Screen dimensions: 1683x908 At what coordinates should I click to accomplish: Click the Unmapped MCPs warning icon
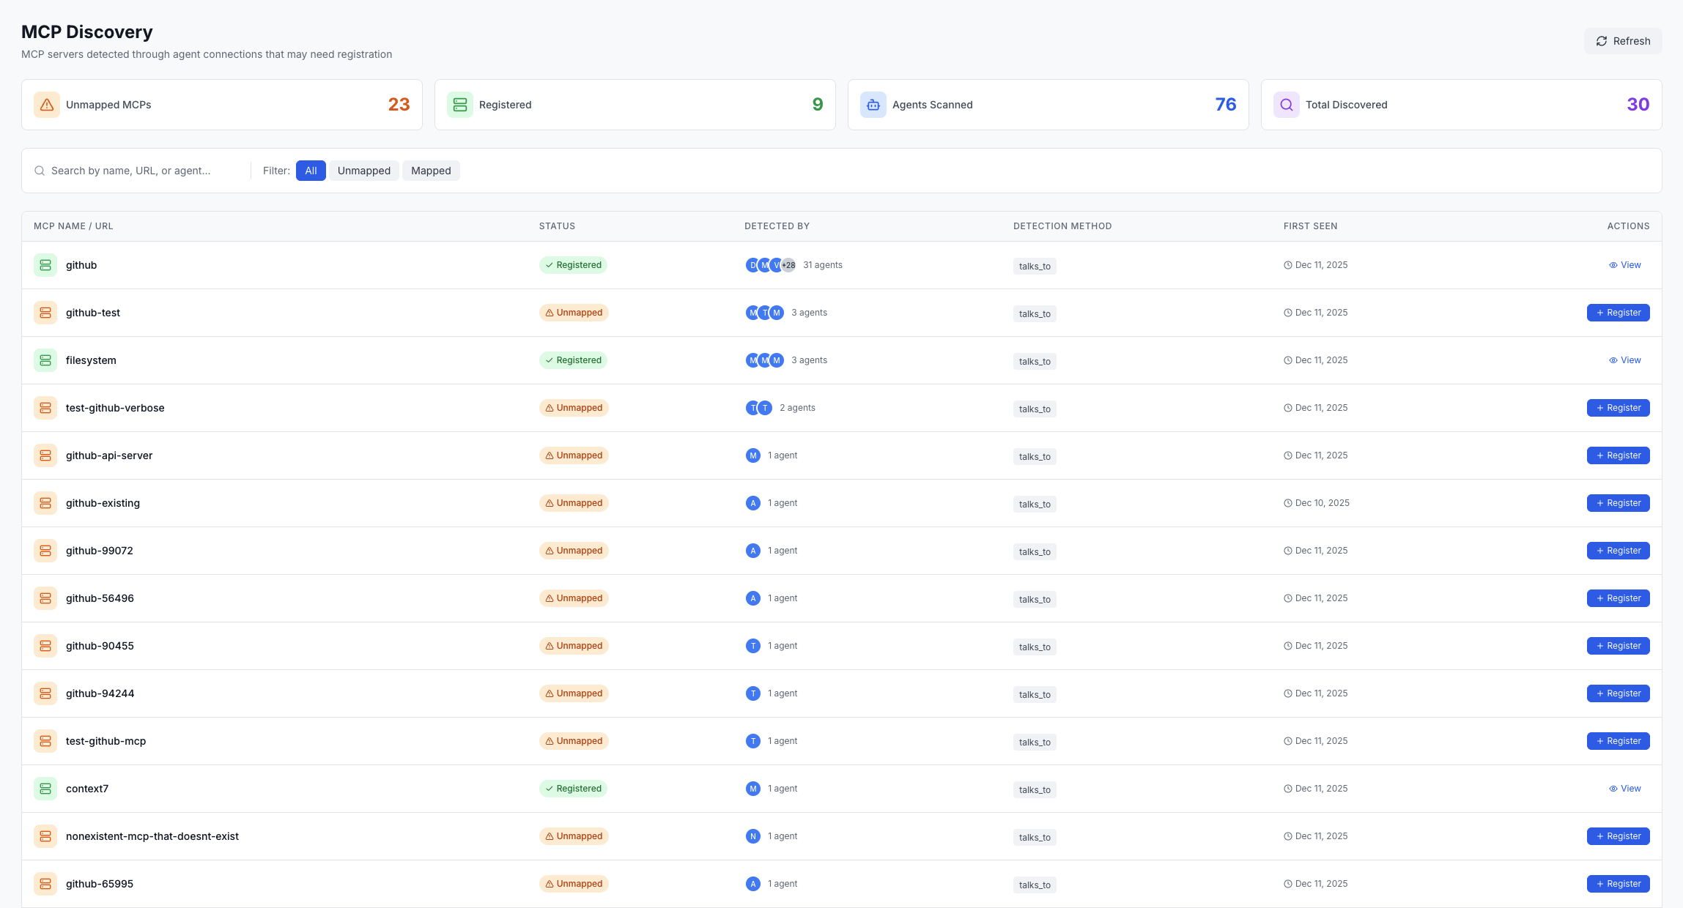click(47, 105)
